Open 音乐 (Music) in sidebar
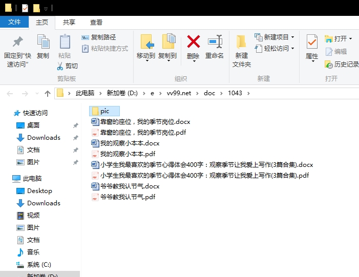359x277 pixels. pos(28,252)
